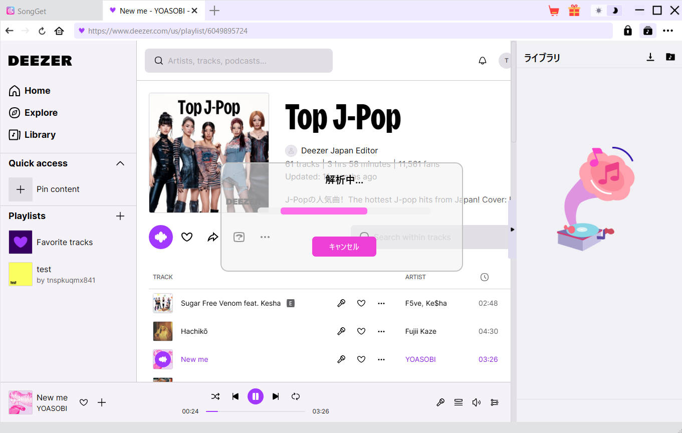Sort by TRACK column header
Viewport: 682px width, 433px height.
(163, 277)
